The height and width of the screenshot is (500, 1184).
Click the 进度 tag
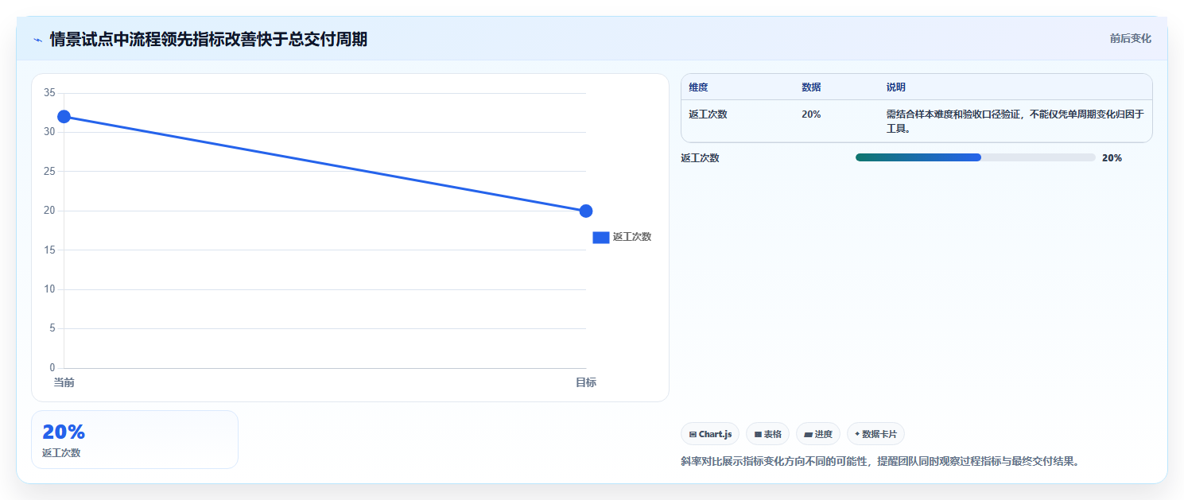click(x=818, y=434)
